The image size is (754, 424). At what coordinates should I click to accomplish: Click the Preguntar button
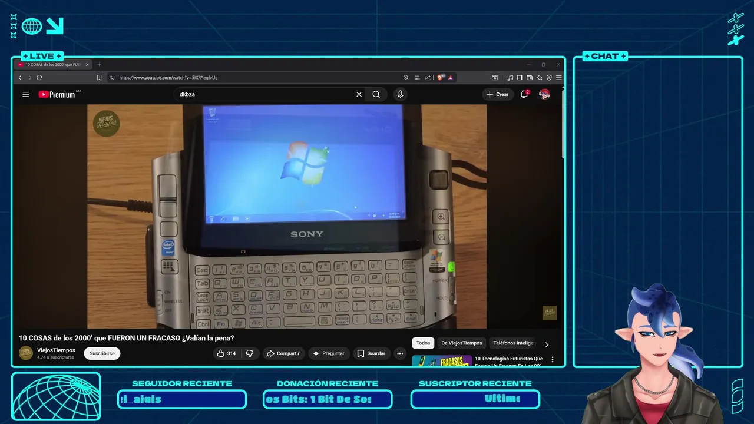coord(329,353)
